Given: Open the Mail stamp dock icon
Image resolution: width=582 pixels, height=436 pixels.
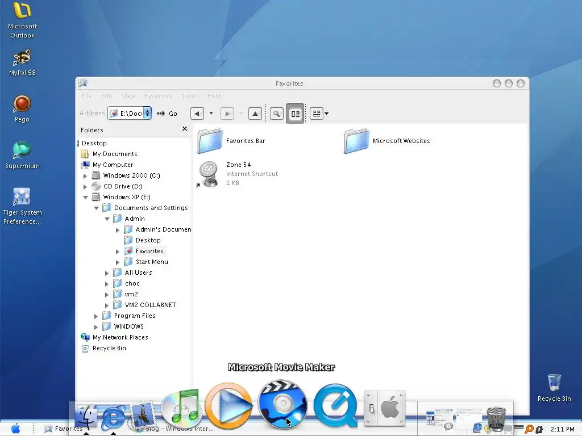Looking at the screenshot, I should [x=142, y=416].
